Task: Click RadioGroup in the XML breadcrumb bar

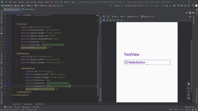Action: click(28, 104)
